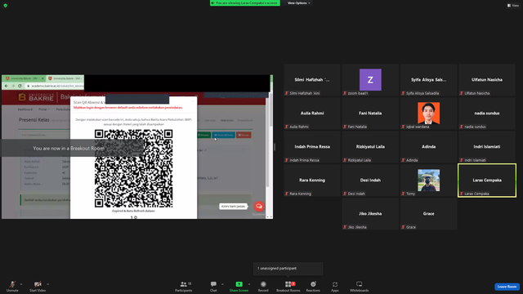Open the Chat panel

[x=213, y=286]
